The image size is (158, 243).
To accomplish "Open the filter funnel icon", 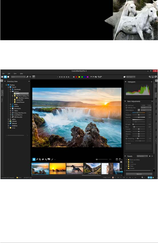I will [x=30, y=77].
